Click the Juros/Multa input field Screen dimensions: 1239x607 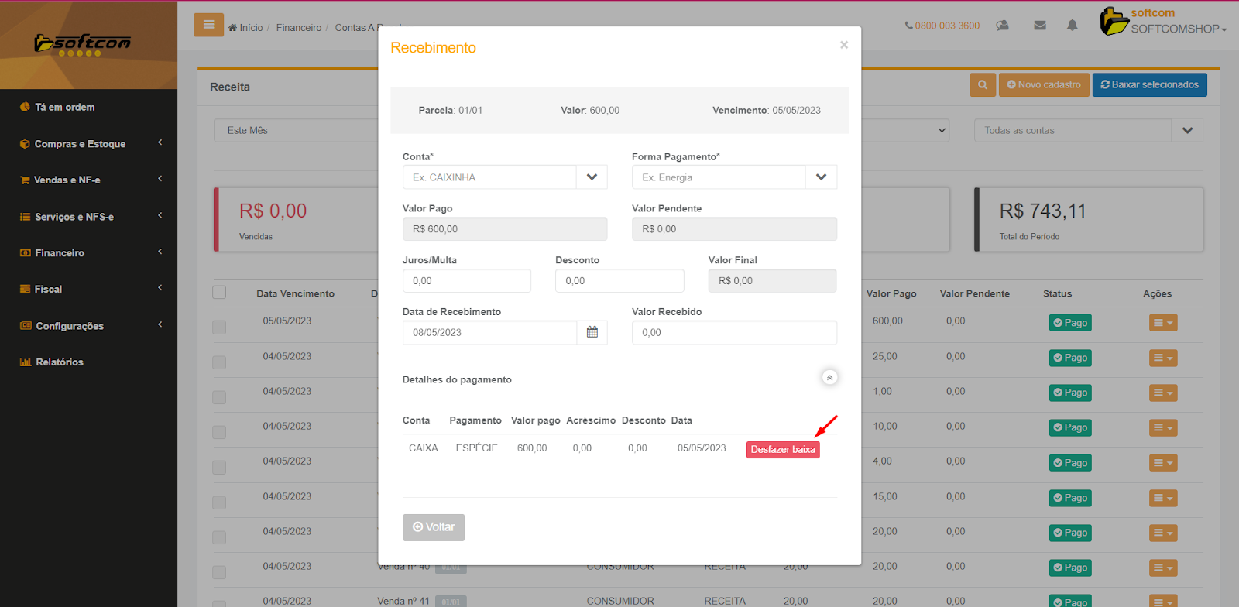click(466, 281)
